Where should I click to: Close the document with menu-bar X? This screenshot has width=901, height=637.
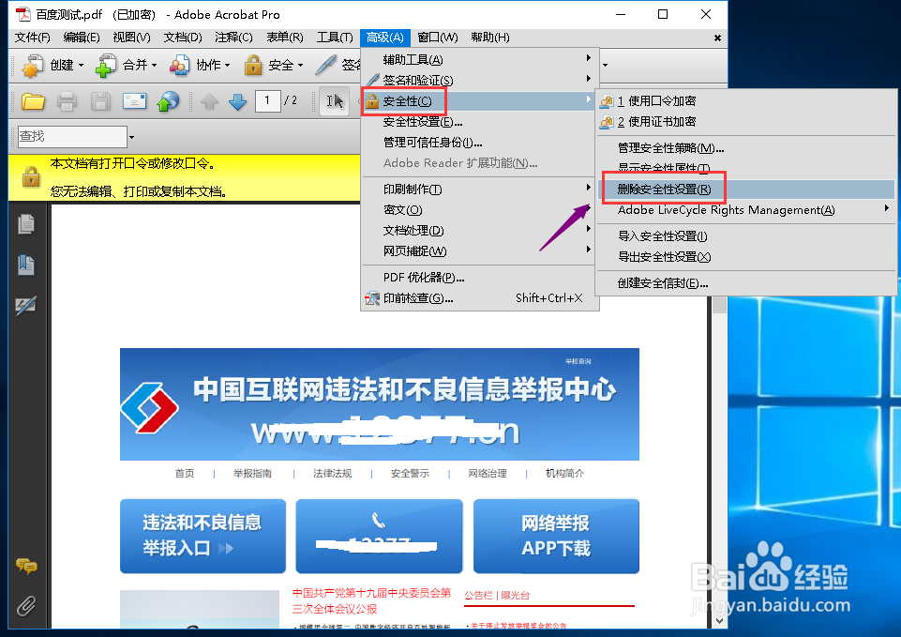click(x=717, y=38)
